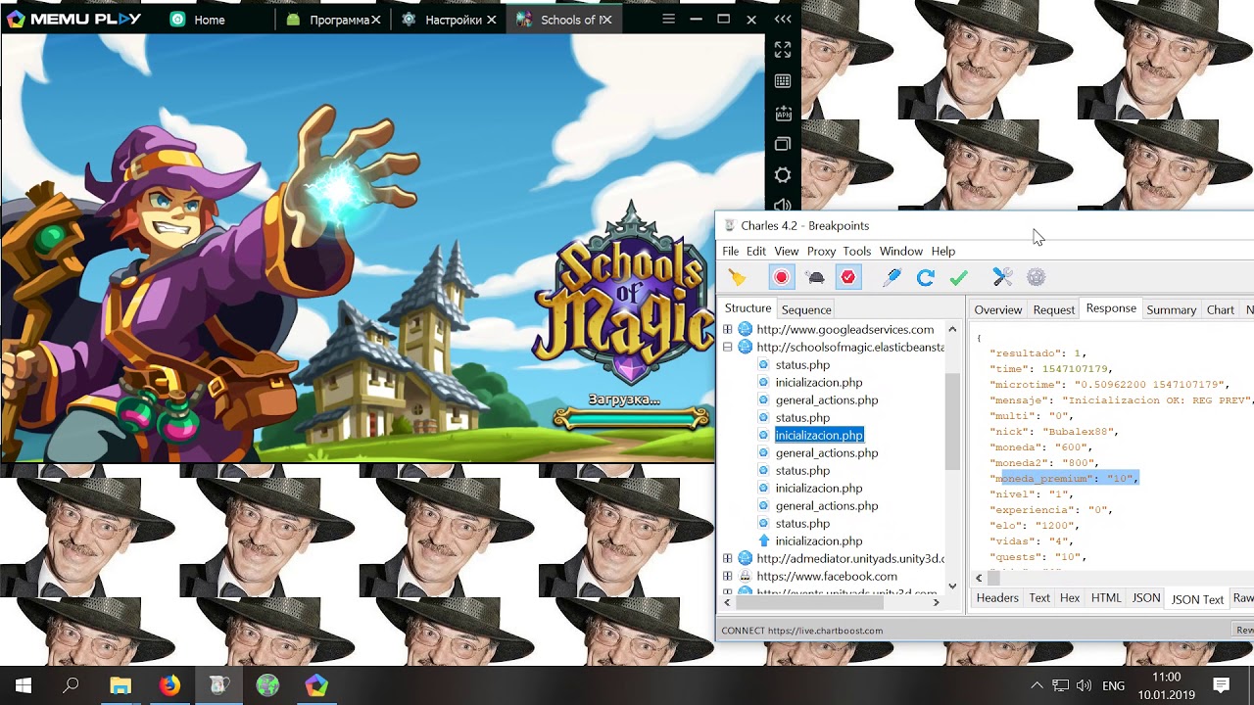The width and height of the screenshot is (1254, 705).
Task: Open the Tools menu in Charles
Action: pyautogui.click(x=857, y=252)
